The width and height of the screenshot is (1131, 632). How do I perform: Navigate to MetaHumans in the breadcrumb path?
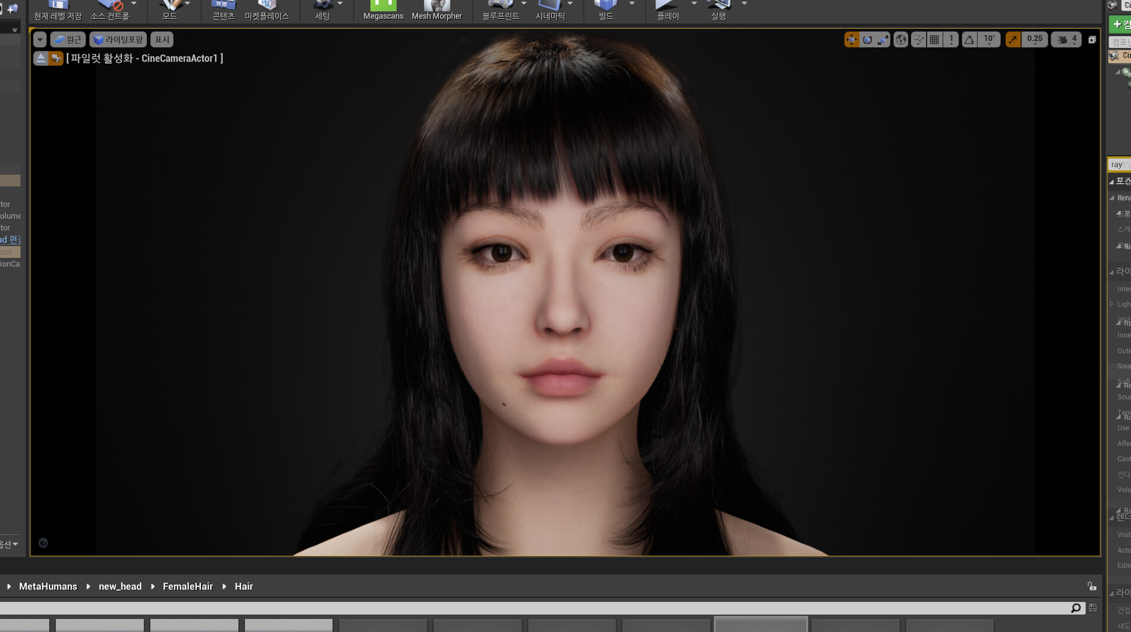pyautogui.click(x=48, y=586)
